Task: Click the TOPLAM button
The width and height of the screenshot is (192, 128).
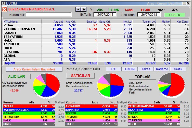Action: click(143, 77)
